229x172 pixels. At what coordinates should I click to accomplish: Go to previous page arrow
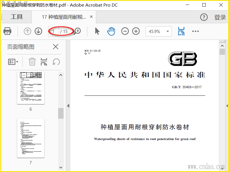[27, 31]
